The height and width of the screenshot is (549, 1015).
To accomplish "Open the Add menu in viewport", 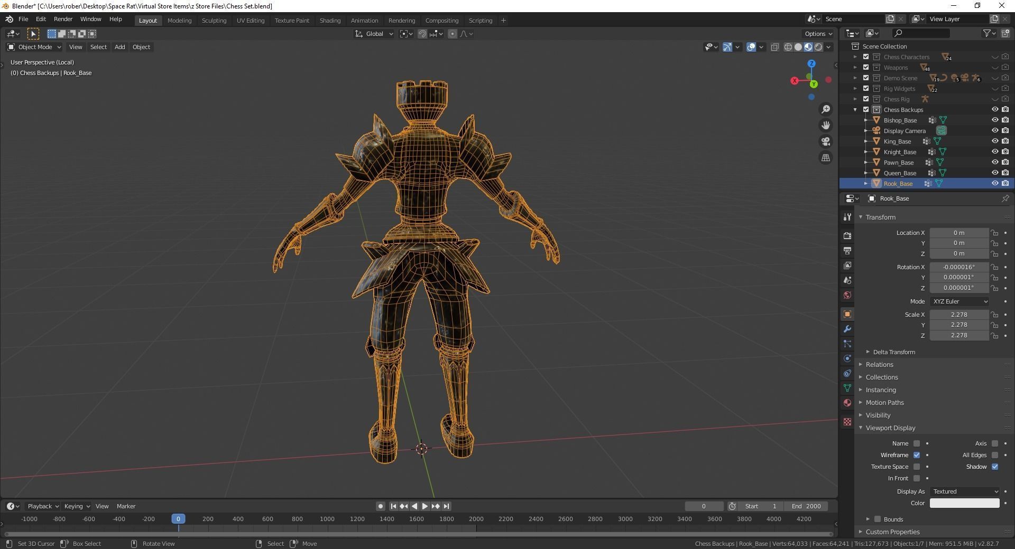I will [x=119, y=47].
